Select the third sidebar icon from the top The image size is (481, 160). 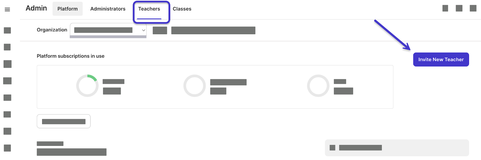[7, 64]
